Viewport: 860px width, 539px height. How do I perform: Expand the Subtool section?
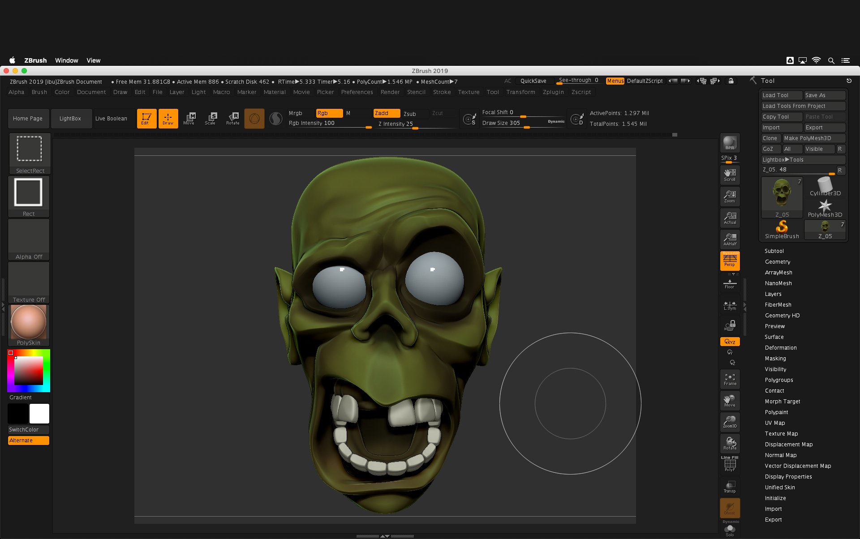(x=774, y=251)
